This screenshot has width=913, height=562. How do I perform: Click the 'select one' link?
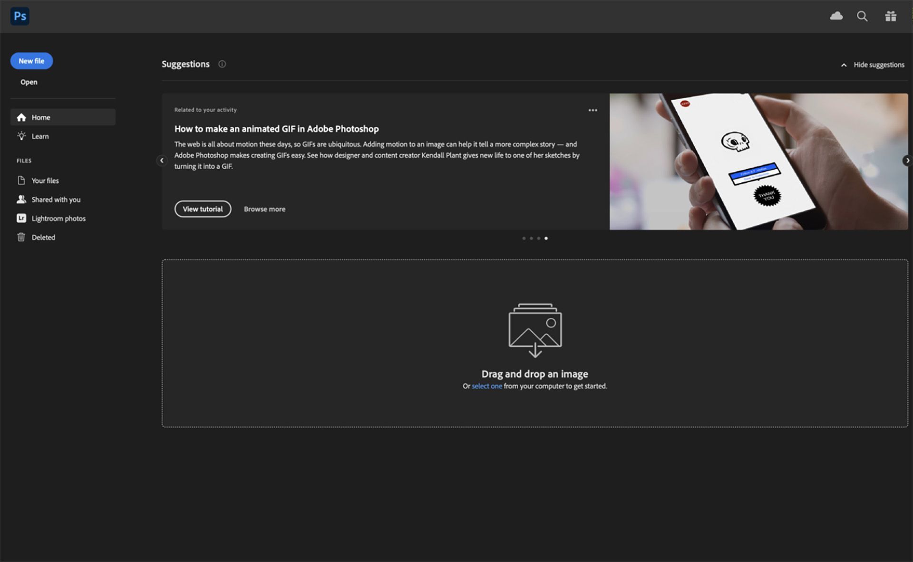(x=486, y=386)
